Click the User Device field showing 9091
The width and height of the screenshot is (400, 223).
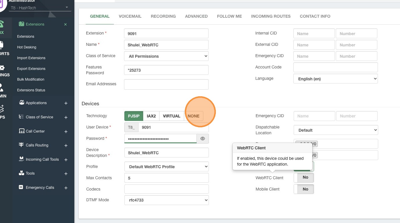tap(173, 127)
